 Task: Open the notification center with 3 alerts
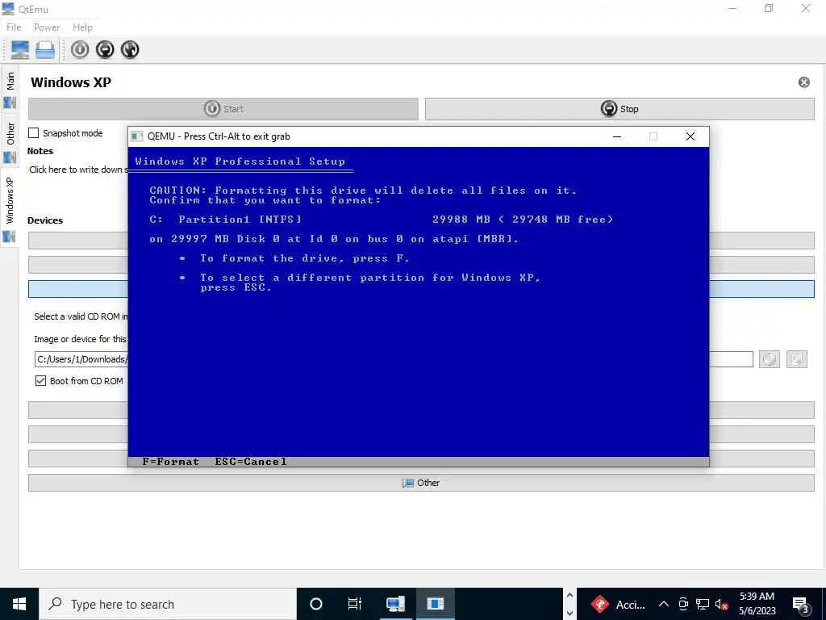click(x=800, y=605)
